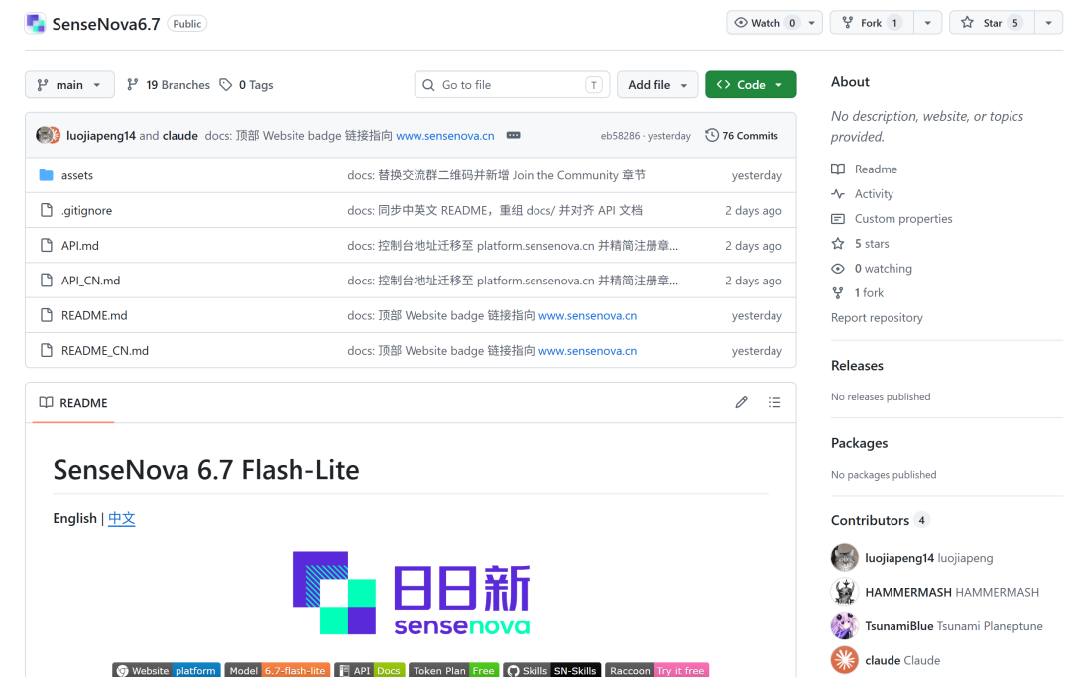View the 19 Branches link

169,84
